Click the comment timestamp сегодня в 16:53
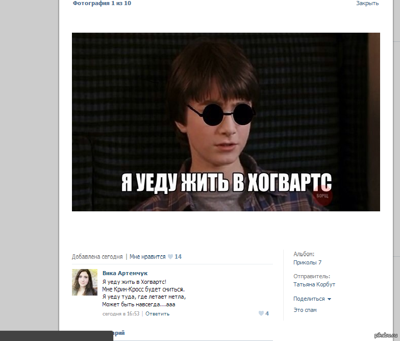 (x=121, y=313)
